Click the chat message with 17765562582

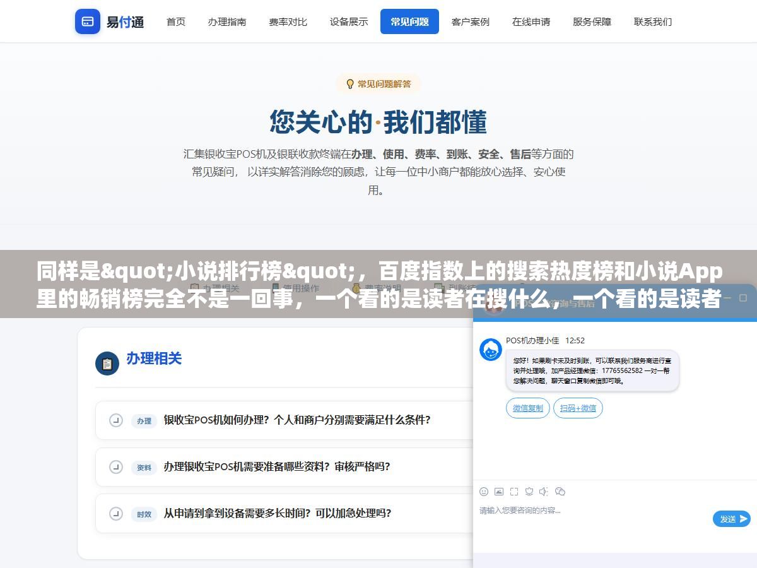click(x=592, y=370)
